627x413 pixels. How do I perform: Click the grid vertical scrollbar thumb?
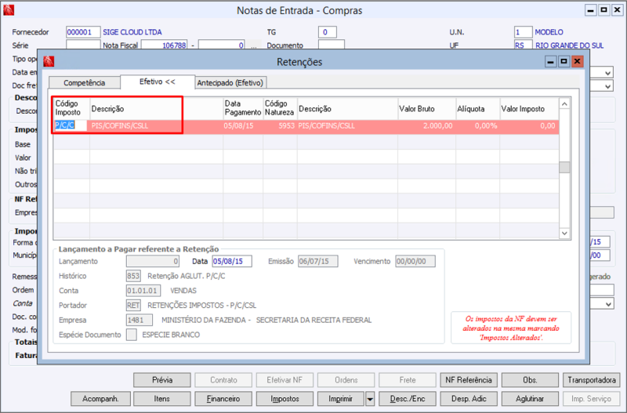click(x=564, y=167)
